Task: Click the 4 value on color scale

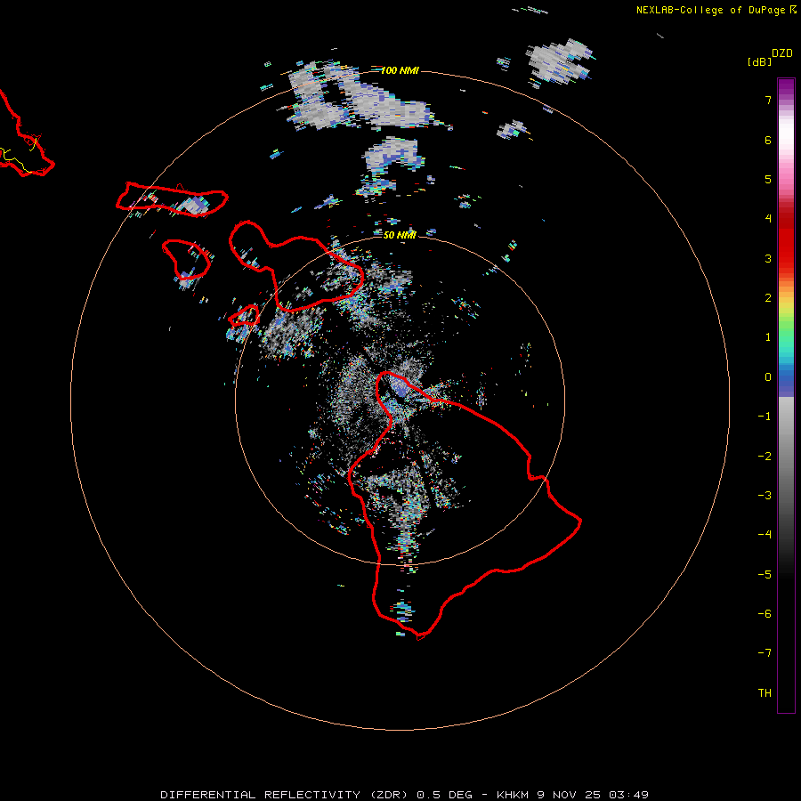Action: point(768,219)
